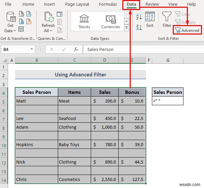The width and height of the screenshot is (204, 188).
Task: Open the Advanced filter dialog
Action: pos(187,30)
